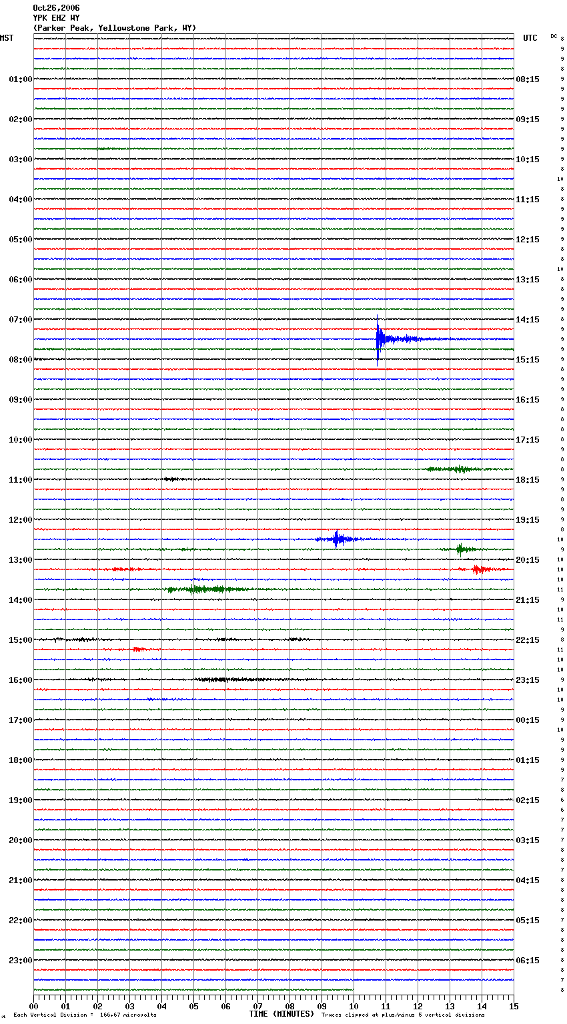
Task: Click the Each Vertical Division 166.67 microvolts note
Action: tap(85, 1015)
